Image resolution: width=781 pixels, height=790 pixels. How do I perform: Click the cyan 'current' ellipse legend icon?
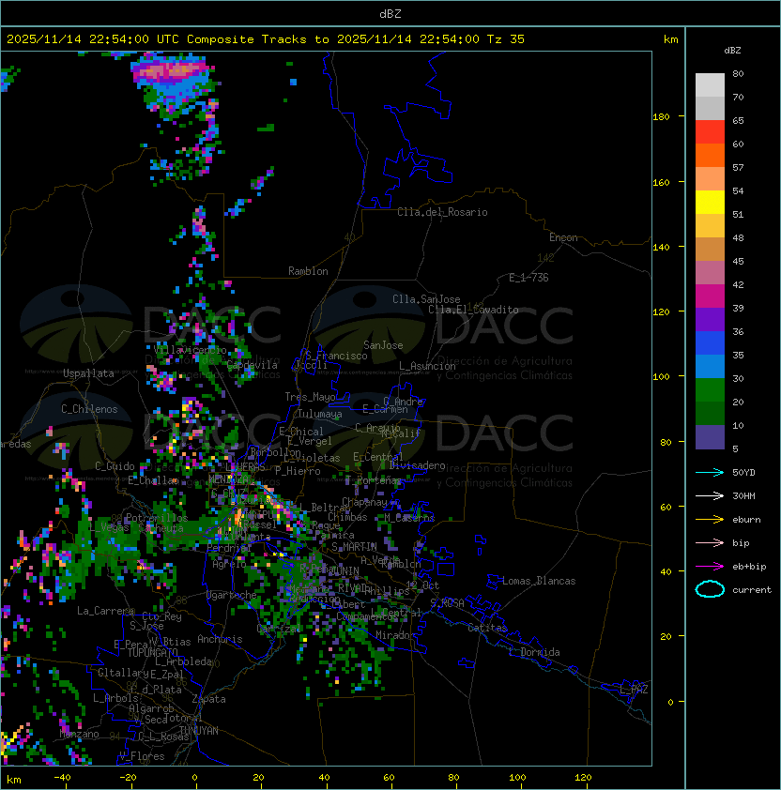coord(710,589)
